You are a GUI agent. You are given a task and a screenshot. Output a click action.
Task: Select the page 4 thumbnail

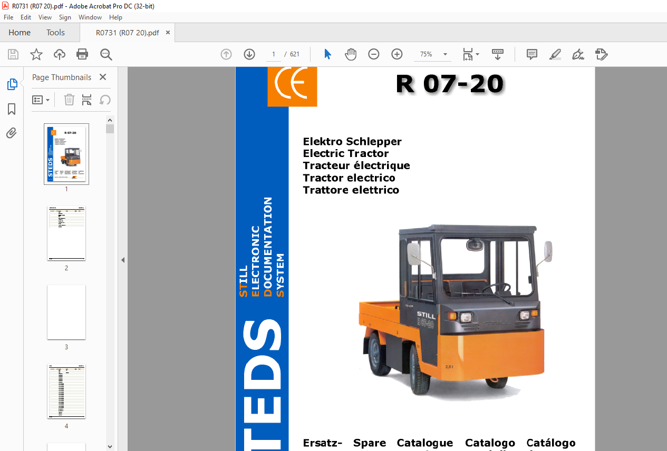66,391
